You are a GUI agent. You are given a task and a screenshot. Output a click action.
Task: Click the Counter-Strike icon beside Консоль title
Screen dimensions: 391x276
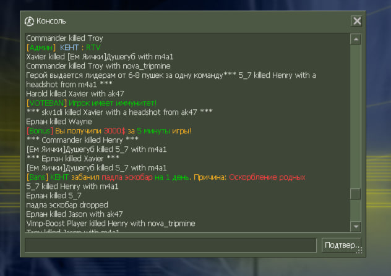[x=29, y=21]
